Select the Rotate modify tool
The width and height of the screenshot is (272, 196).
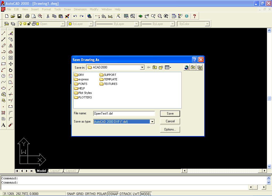(x=11, y=70)
